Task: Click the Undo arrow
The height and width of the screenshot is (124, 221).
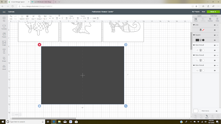Action: tap(11, 17)
